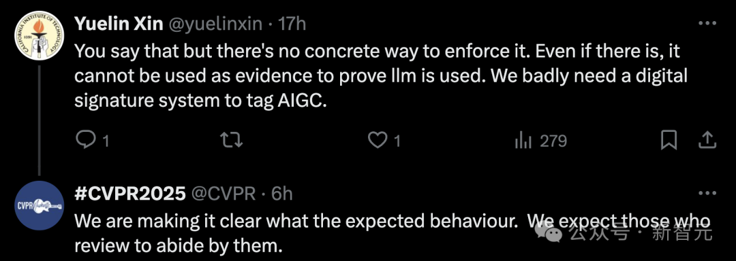736x261 pixels.
Task: Open more options for Yuelin Xin's tweet
Action: pyautogui.click(x=707, y=23)
